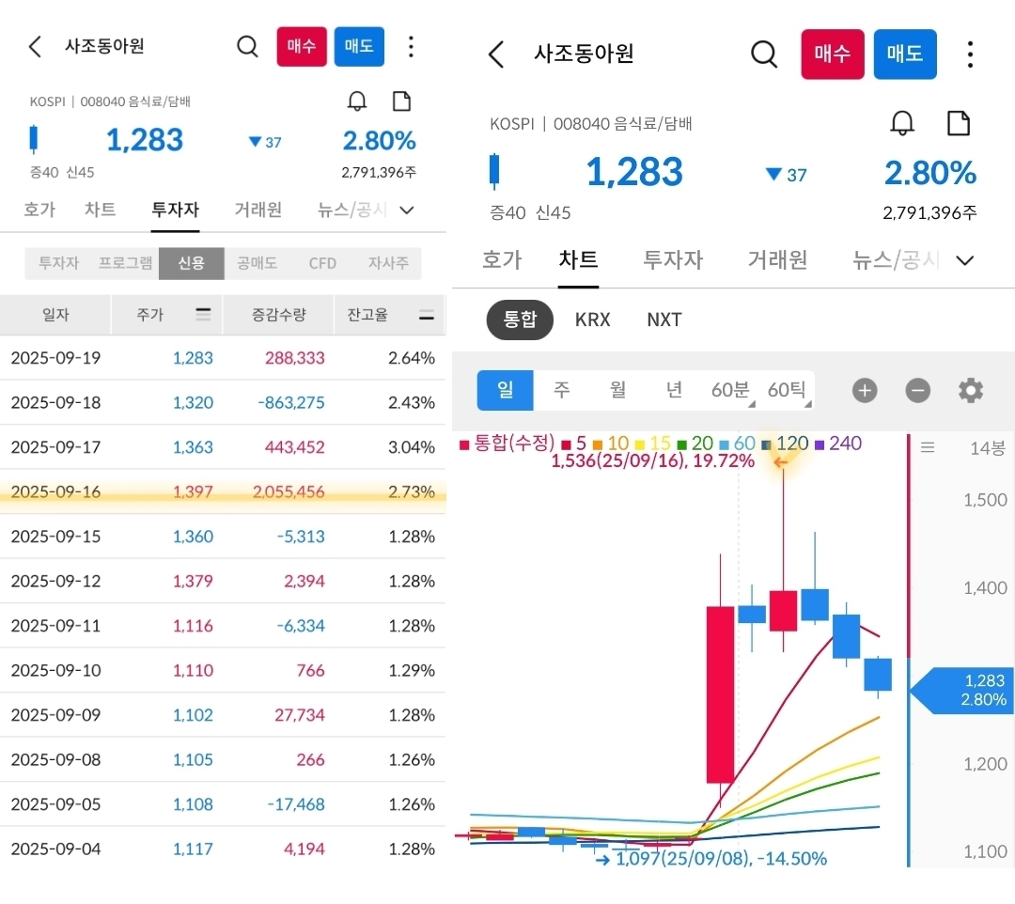Image resolution: width=1015 pixels, height=904 pixels.
Task: Zoom in on the chart with the plus icon
Action: [864, 390]
